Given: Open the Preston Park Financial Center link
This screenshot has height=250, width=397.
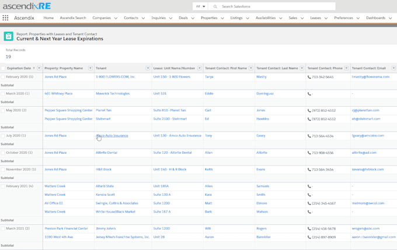Looking at the screenshot, I should click(x=67, y=228).
